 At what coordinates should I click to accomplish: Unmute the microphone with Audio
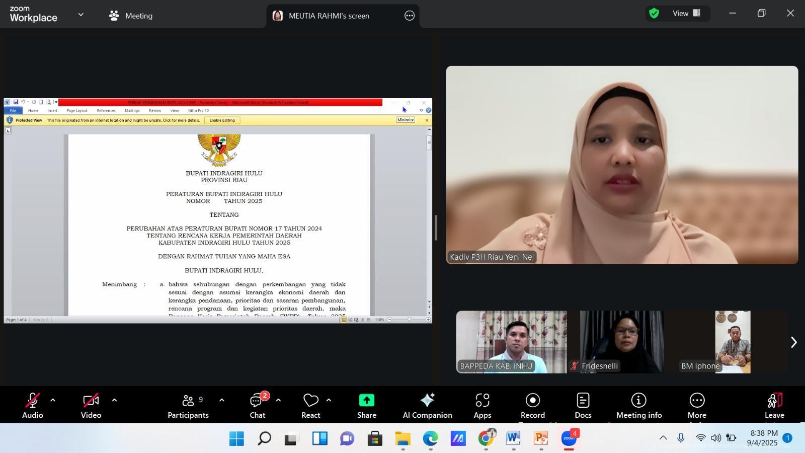32,406
